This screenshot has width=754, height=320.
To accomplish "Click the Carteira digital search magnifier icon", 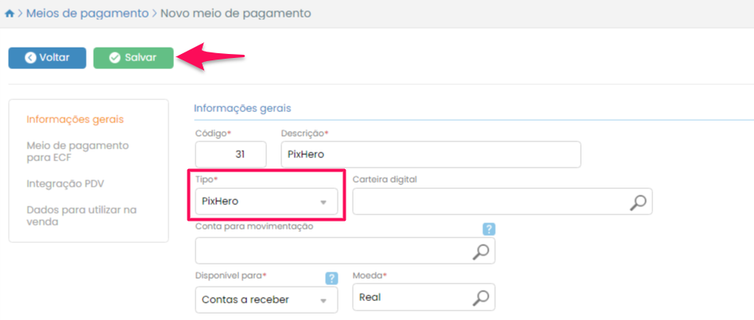I will (638, 202).
